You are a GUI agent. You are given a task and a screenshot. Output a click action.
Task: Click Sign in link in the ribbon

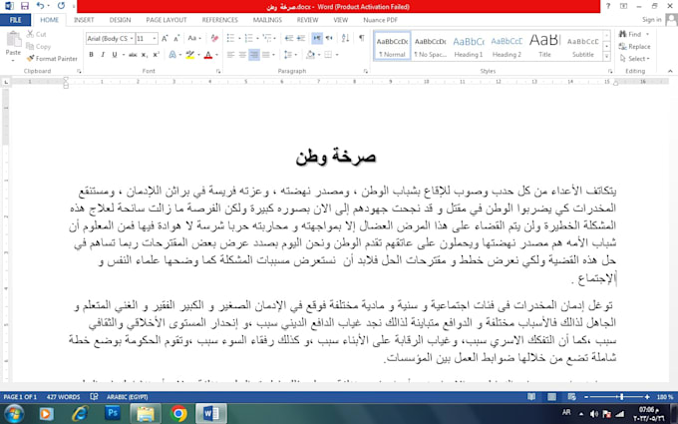click(651, 20)
